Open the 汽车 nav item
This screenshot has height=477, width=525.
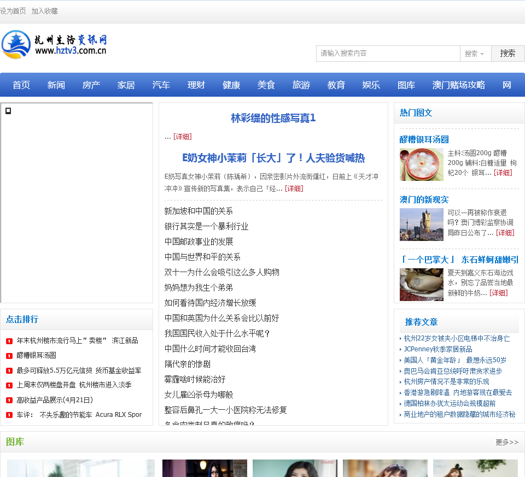161,85
